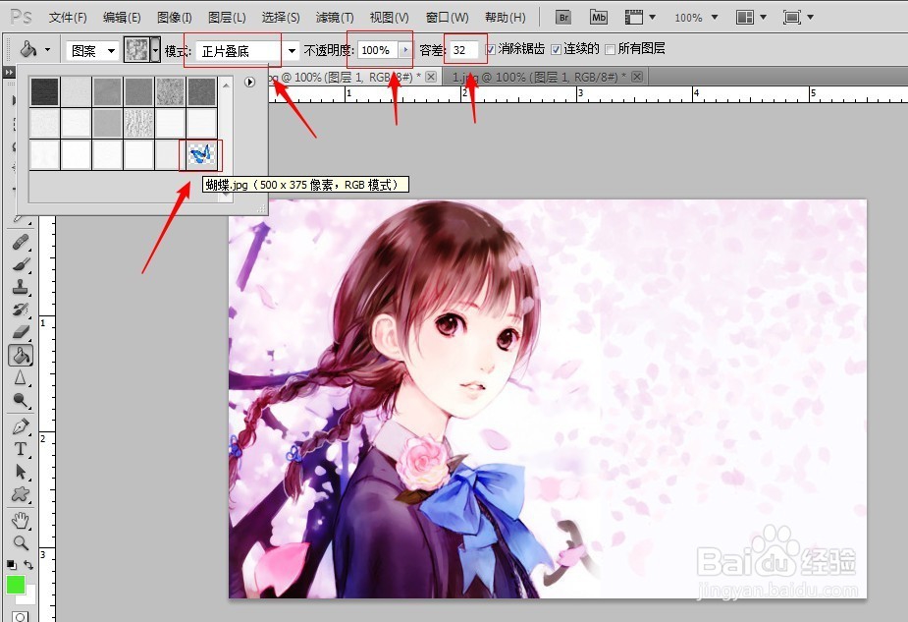Click the girl illustration canvas image

(x=547, y=398)
